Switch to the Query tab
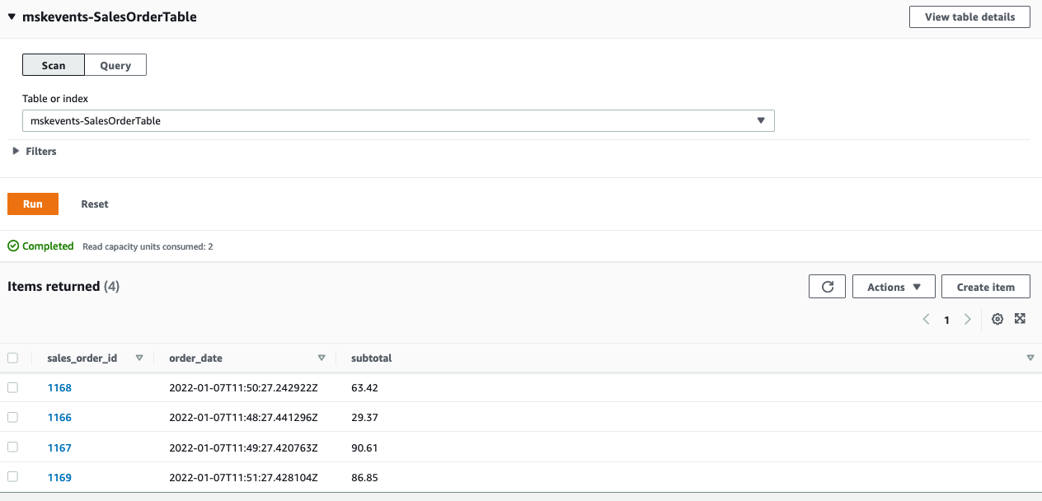Image resolution: width=1042 pixels, height=501 pixels. point(115,64)
